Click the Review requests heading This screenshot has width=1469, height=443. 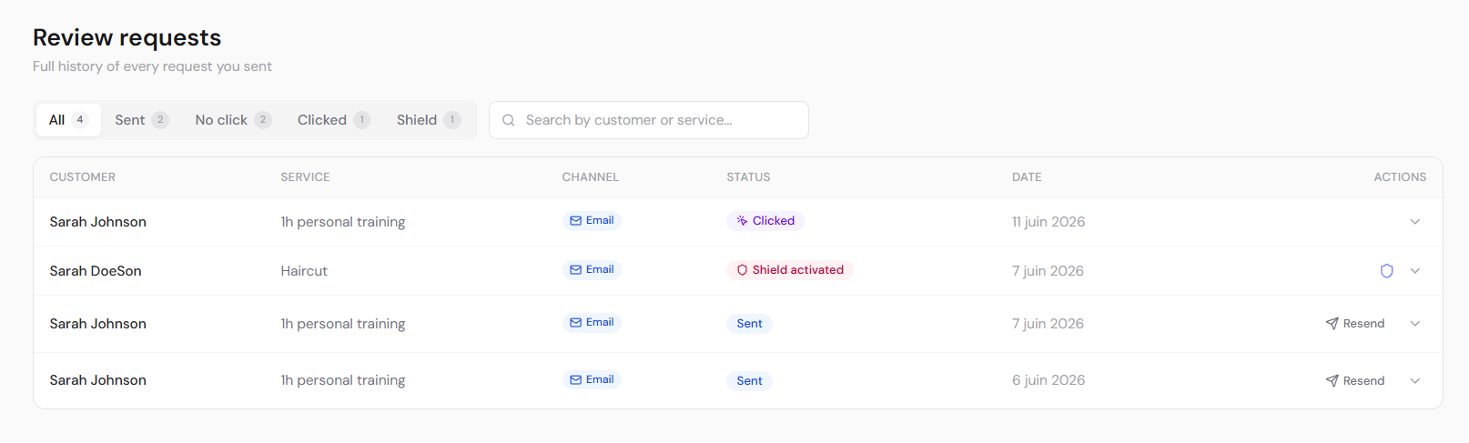[127, 37]
